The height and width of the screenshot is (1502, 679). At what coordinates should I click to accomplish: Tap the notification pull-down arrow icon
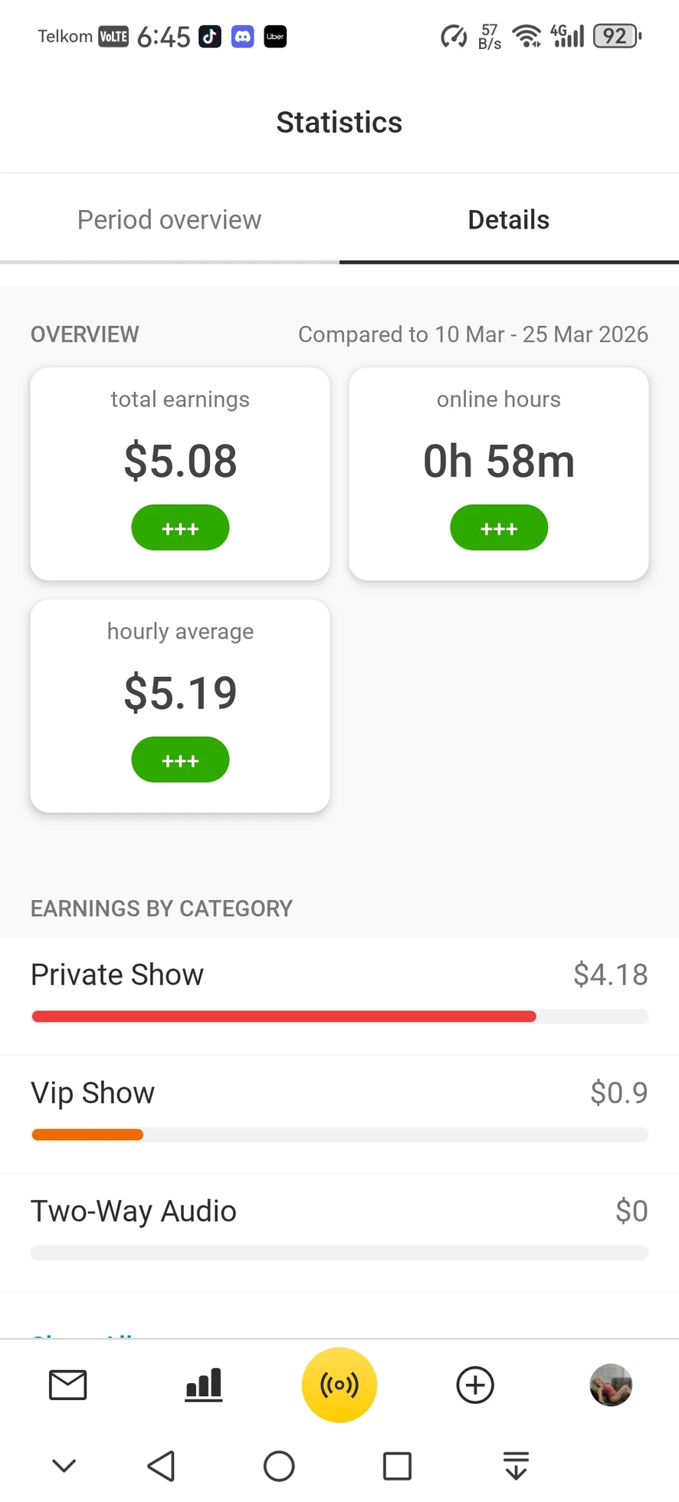[x=517, y=1466]
